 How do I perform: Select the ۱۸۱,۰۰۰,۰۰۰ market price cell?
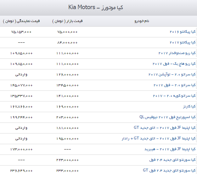67,128
